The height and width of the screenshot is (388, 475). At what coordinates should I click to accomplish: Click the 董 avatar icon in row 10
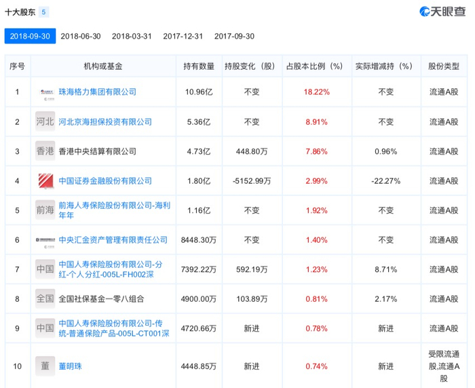(x=45, y=366)
